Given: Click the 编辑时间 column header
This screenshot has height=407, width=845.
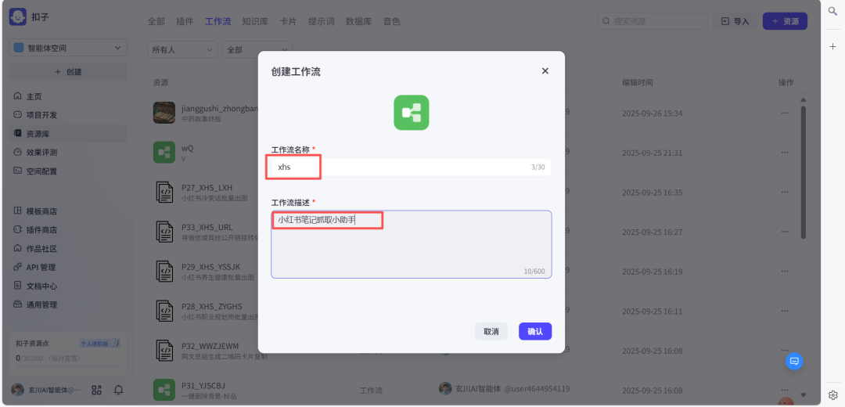Looking at the screenshot, I should tap(638, 82).
